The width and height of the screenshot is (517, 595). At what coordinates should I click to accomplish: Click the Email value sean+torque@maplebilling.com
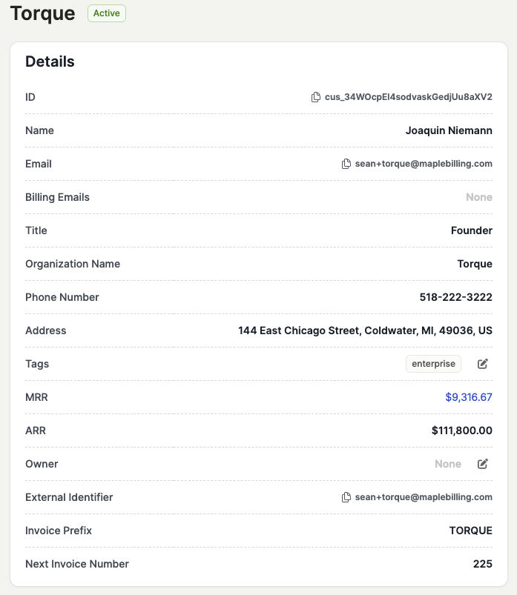(x=424, y=164)
